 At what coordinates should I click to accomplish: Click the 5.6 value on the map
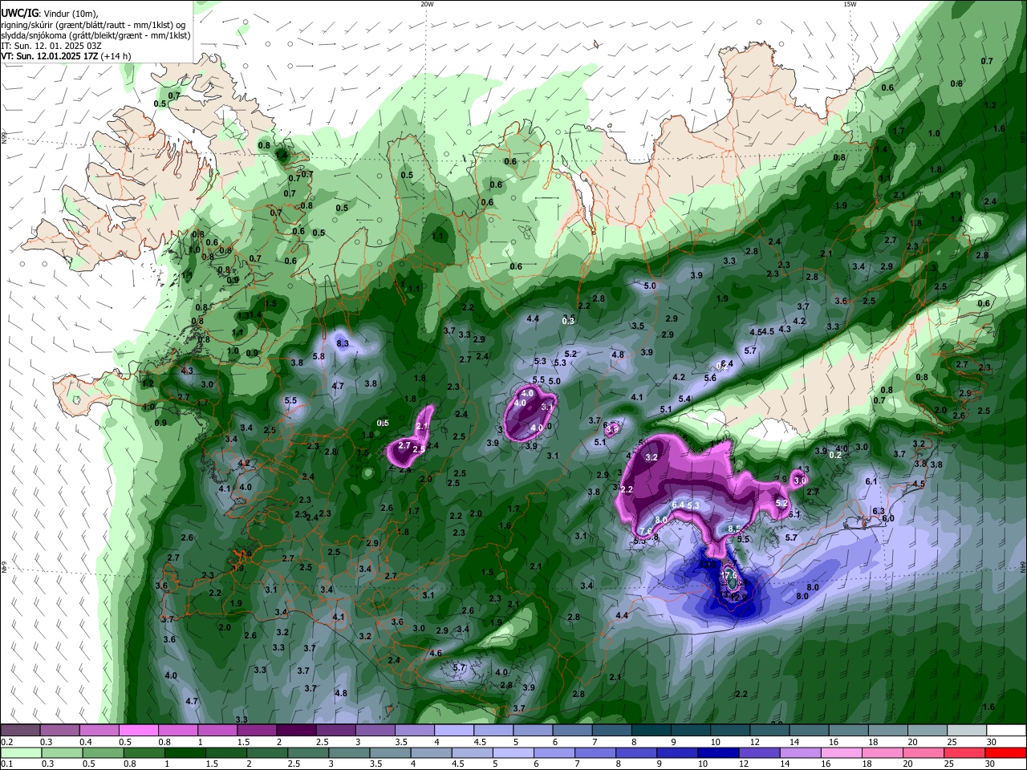(x=710, y=378)
